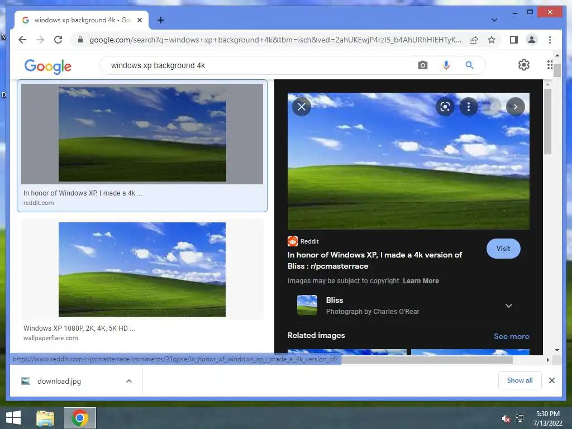This screenshot has width=572, height=429.
Task: Open the tab search dropdown arrow
Action: pyautogui.click(x=494, y=20)
